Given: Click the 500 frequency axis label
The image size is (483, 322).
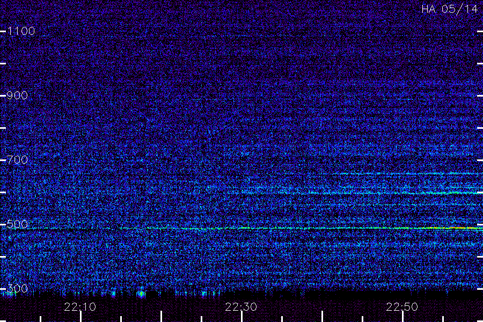Looking at the screenshot, I should [x=17, y=224].
